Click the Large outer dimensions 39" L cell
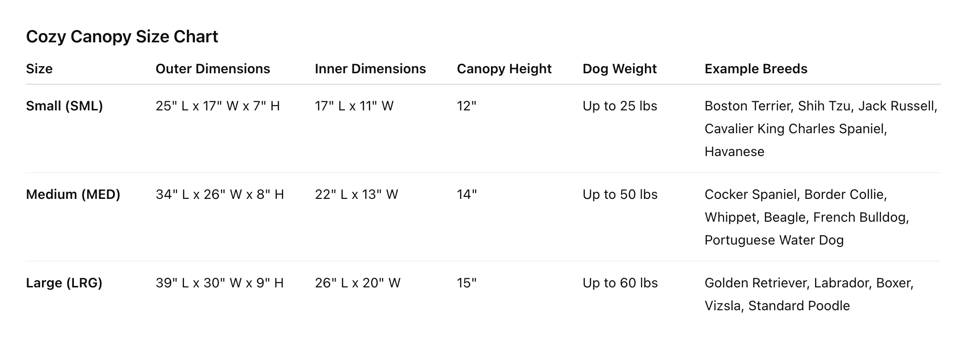Viewport: 959px width, 354px height. click(219, 283)
